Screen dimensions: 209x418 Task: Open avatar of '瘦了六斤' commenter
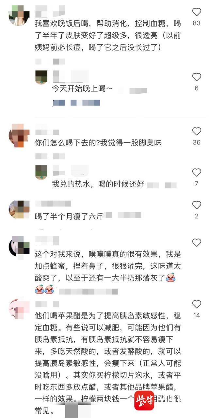(19, 210)
